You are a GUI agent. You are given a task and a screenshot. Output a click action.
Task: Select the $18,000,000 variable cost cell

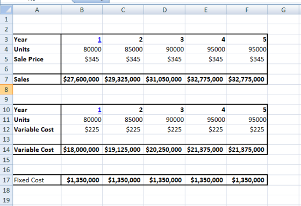pos(82,150)
